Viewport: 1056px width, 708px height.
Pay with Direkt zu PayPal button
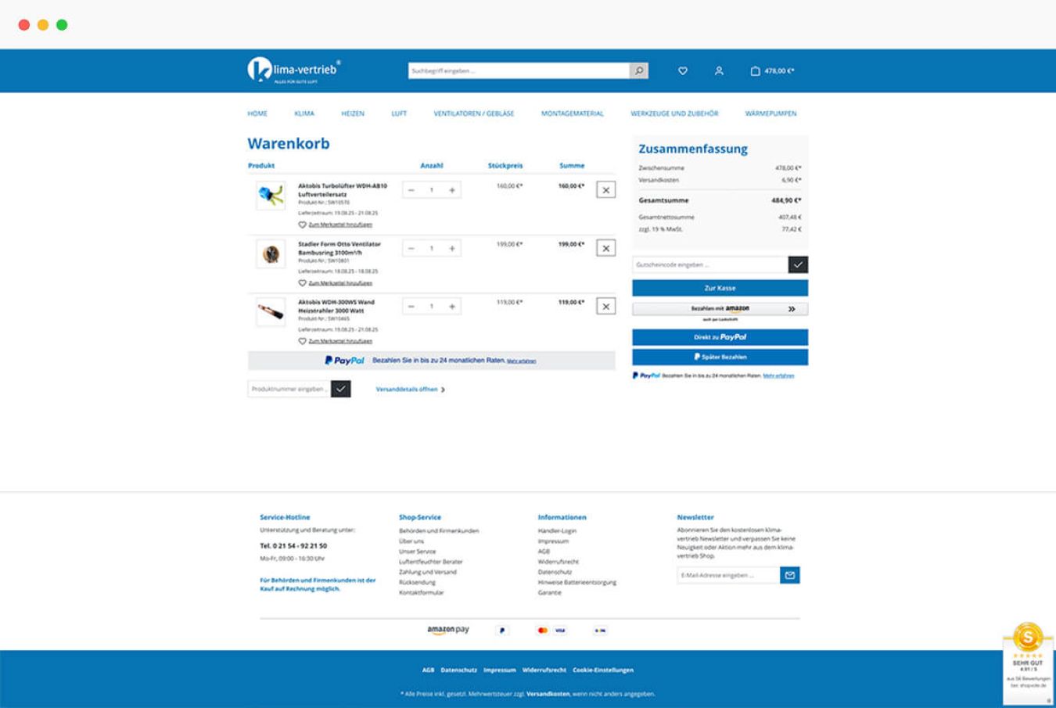click(x=720, y=337)
